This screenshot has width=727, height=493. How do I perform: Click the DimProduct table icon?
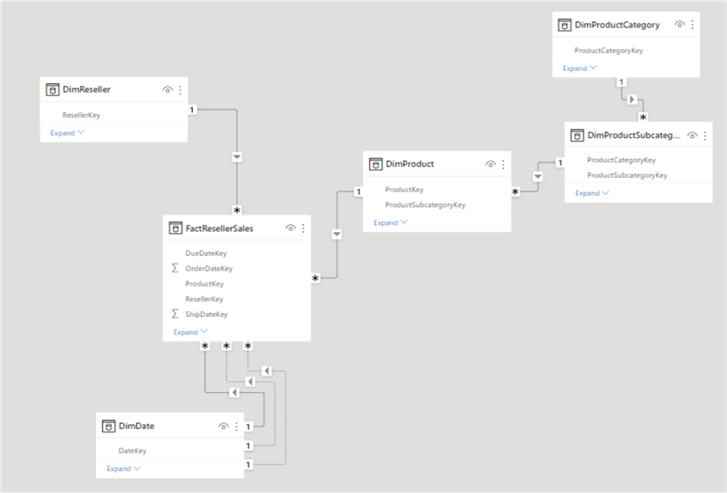376,164
